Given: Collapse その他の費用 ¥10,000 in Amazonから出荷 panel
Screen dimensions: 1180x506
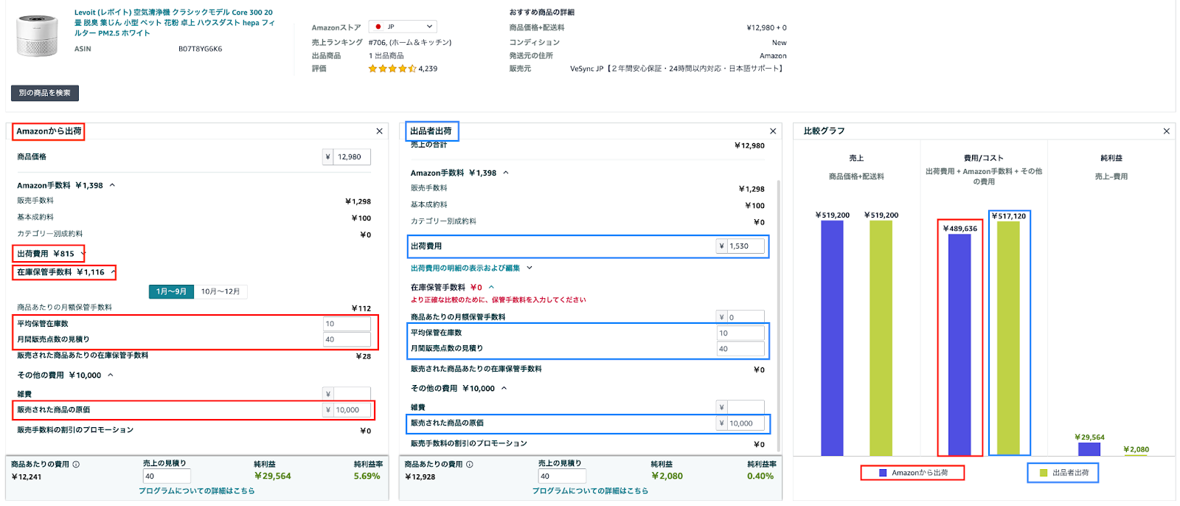Looking at the screenshot, I should tap(111, 375).
